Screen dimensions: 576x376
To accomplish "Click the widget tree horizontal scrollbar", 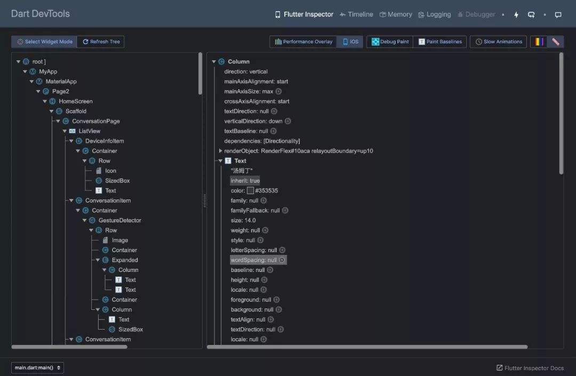I will coord(69,347).
